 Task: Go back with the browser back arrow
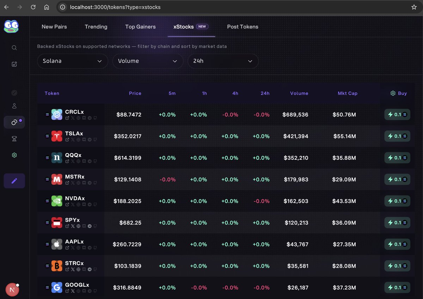pyautogui.click(x=6, y=7)
